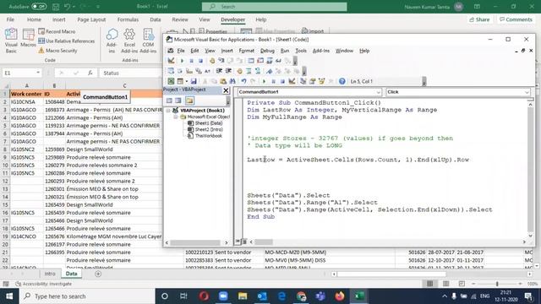The height and width of the screenshot is (304, 541).
Task: Click the New Sheet plus button
Action: (98, 274)
